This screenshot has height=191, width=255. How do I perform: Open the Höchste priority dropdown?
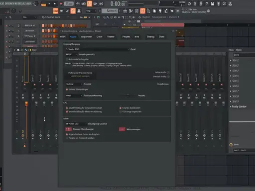click(x=74, y=84)
